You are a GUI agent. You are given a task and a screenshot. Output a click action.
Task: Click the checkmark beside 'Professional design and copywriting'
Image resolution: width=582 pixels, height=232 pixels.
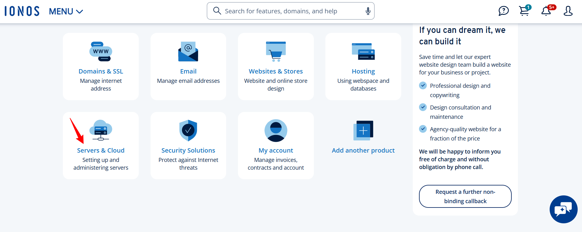423,85
